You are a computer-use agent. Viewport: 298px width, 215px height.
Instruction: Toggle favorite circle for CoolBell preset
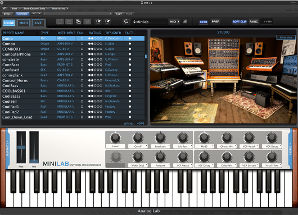coord(82,102)
